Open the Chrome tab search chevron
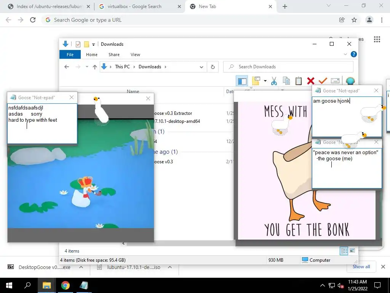 tap(329, 5)
